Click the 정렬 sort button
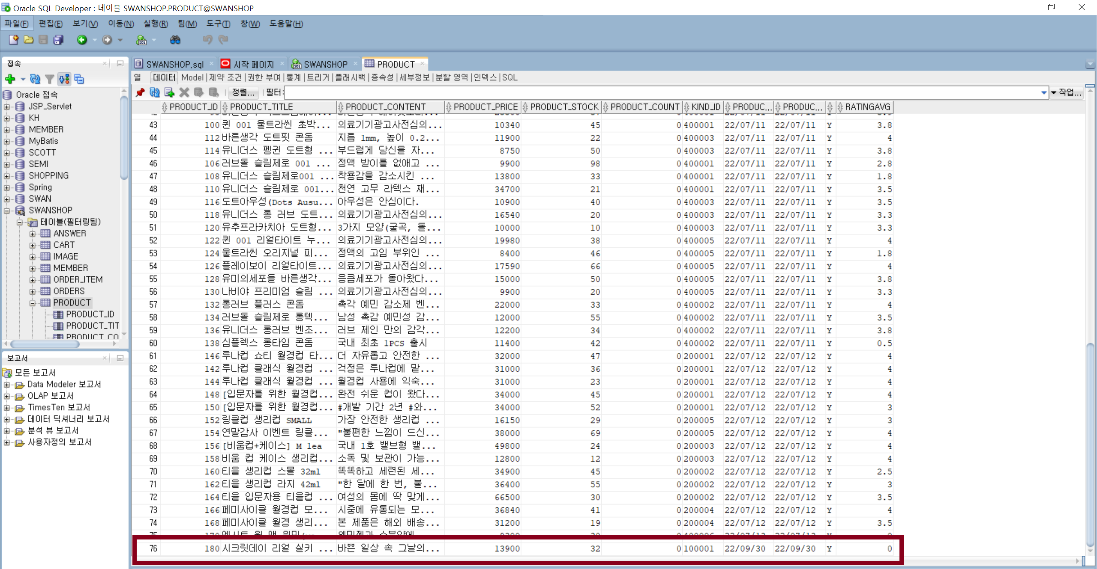The image size is (1097, 569). 243,92
